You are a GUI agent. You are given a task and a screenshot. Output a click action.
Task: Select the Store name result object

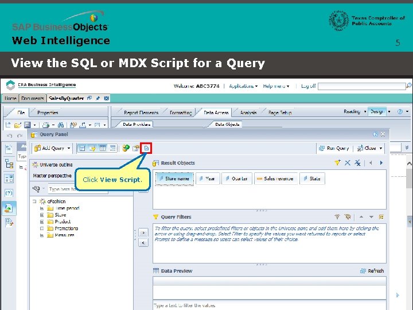174,179
